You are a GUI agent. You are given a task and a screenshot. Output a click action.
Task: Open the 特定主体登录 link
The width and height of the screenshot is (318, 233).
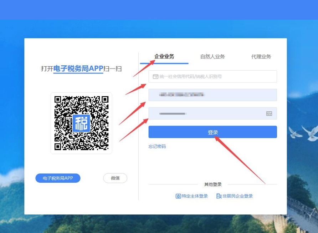click(x=192, y=196)
